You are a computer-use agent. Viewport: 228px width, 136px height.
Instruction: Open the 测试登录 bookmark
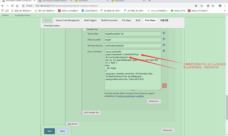[111, 11]
